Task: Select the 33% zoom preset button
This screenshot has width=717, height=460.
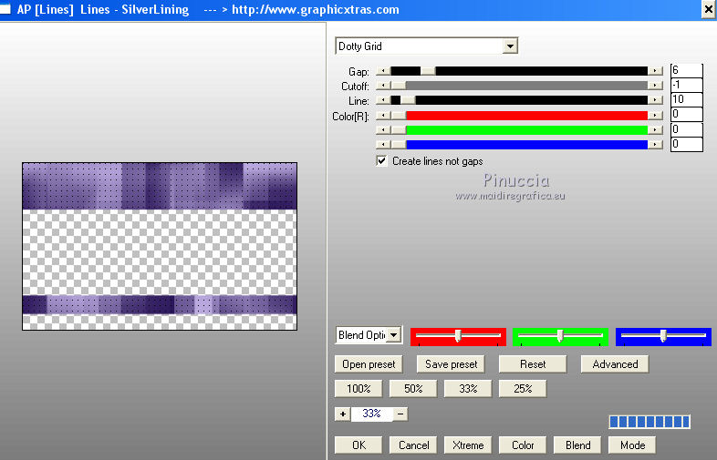Action: 468,389
